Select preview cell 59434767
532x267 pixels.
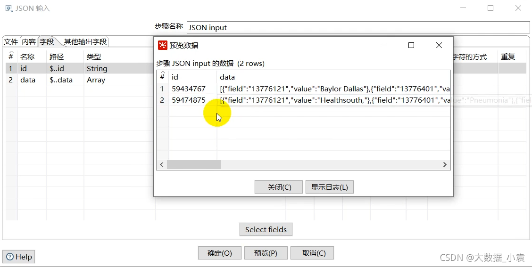point(193,89)
